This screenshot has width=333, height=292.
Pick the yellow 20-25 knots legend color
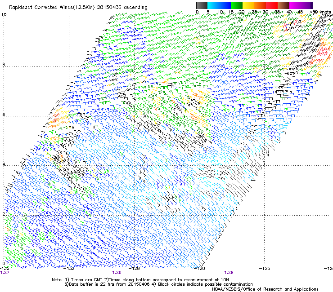(248, 5)
